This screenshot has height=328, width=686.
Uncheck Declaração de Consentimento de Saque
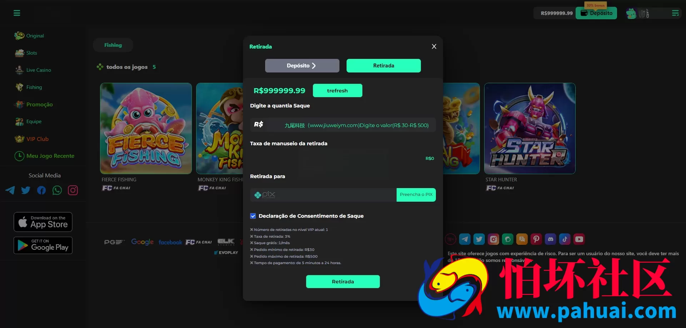pos(253,216)
